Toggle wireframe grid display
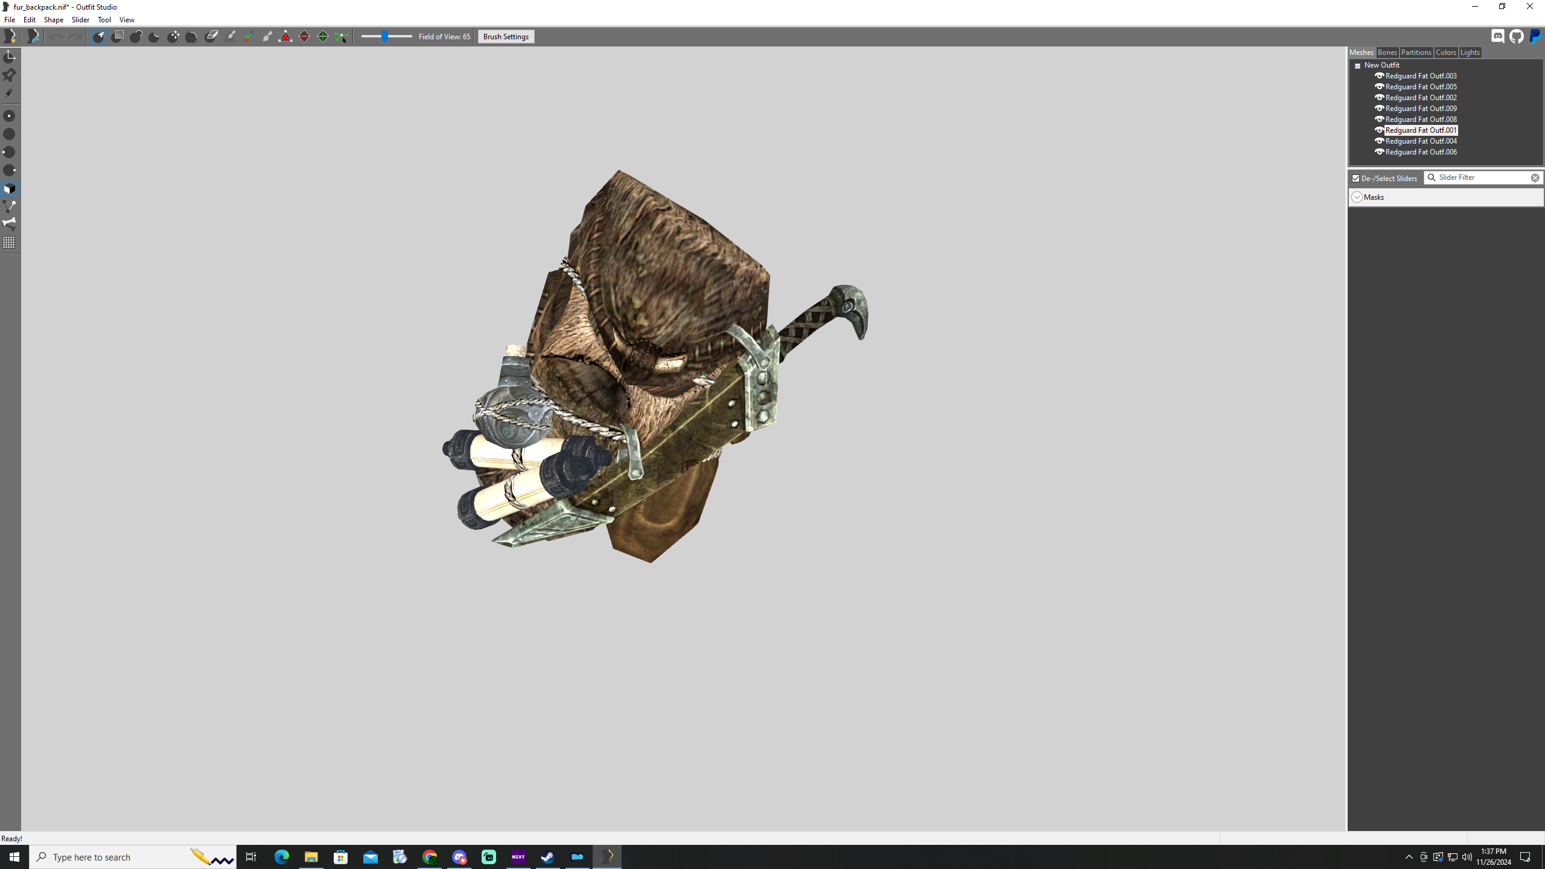This screenshot has width=1545, height=869. [10, 243]
